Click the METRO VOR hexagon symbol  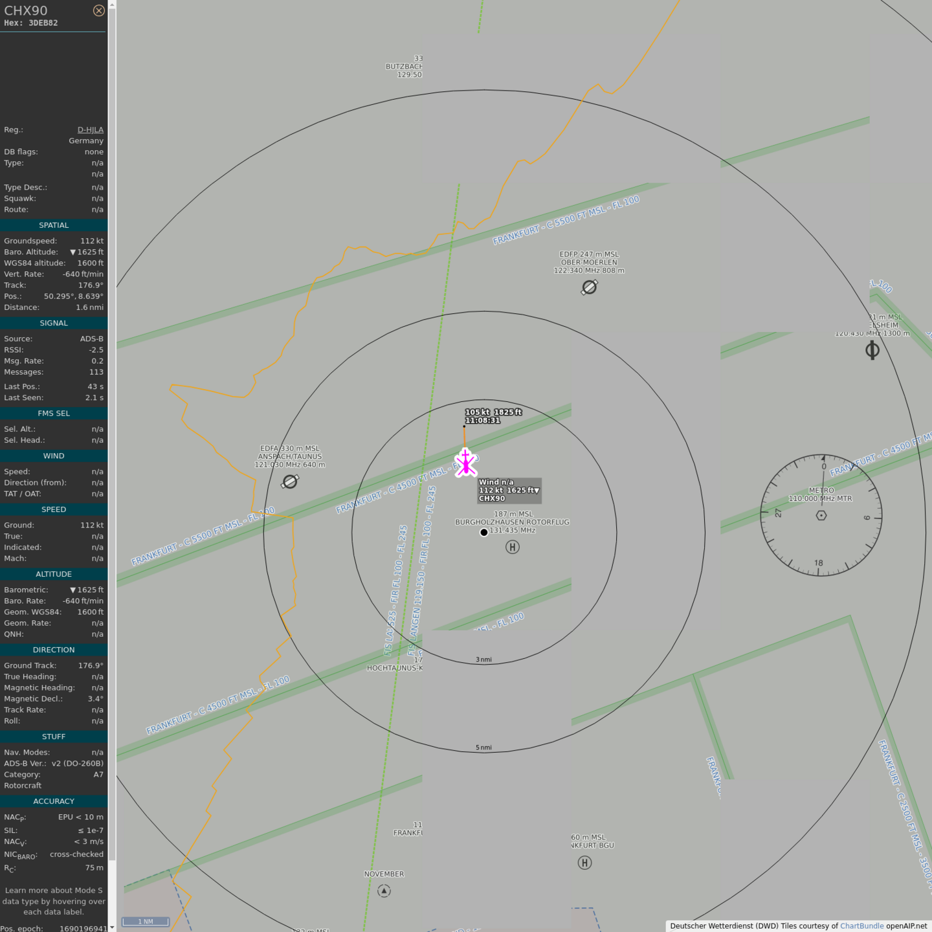pos(821,515)
